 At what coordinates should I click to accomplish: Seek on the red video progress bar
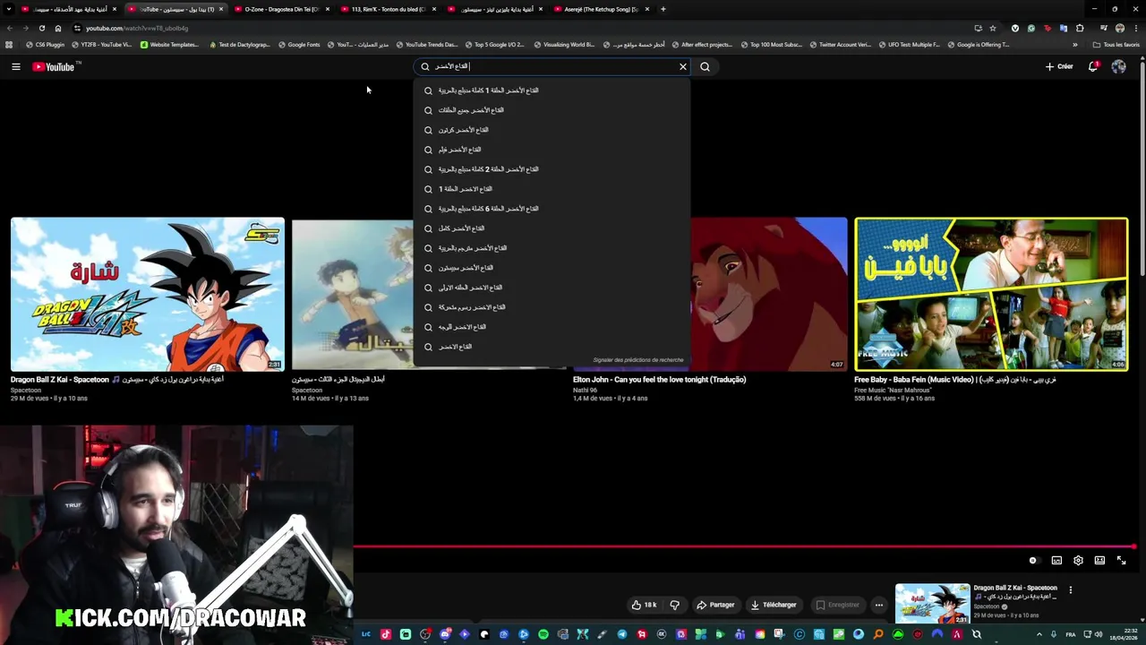click(745, 546)
